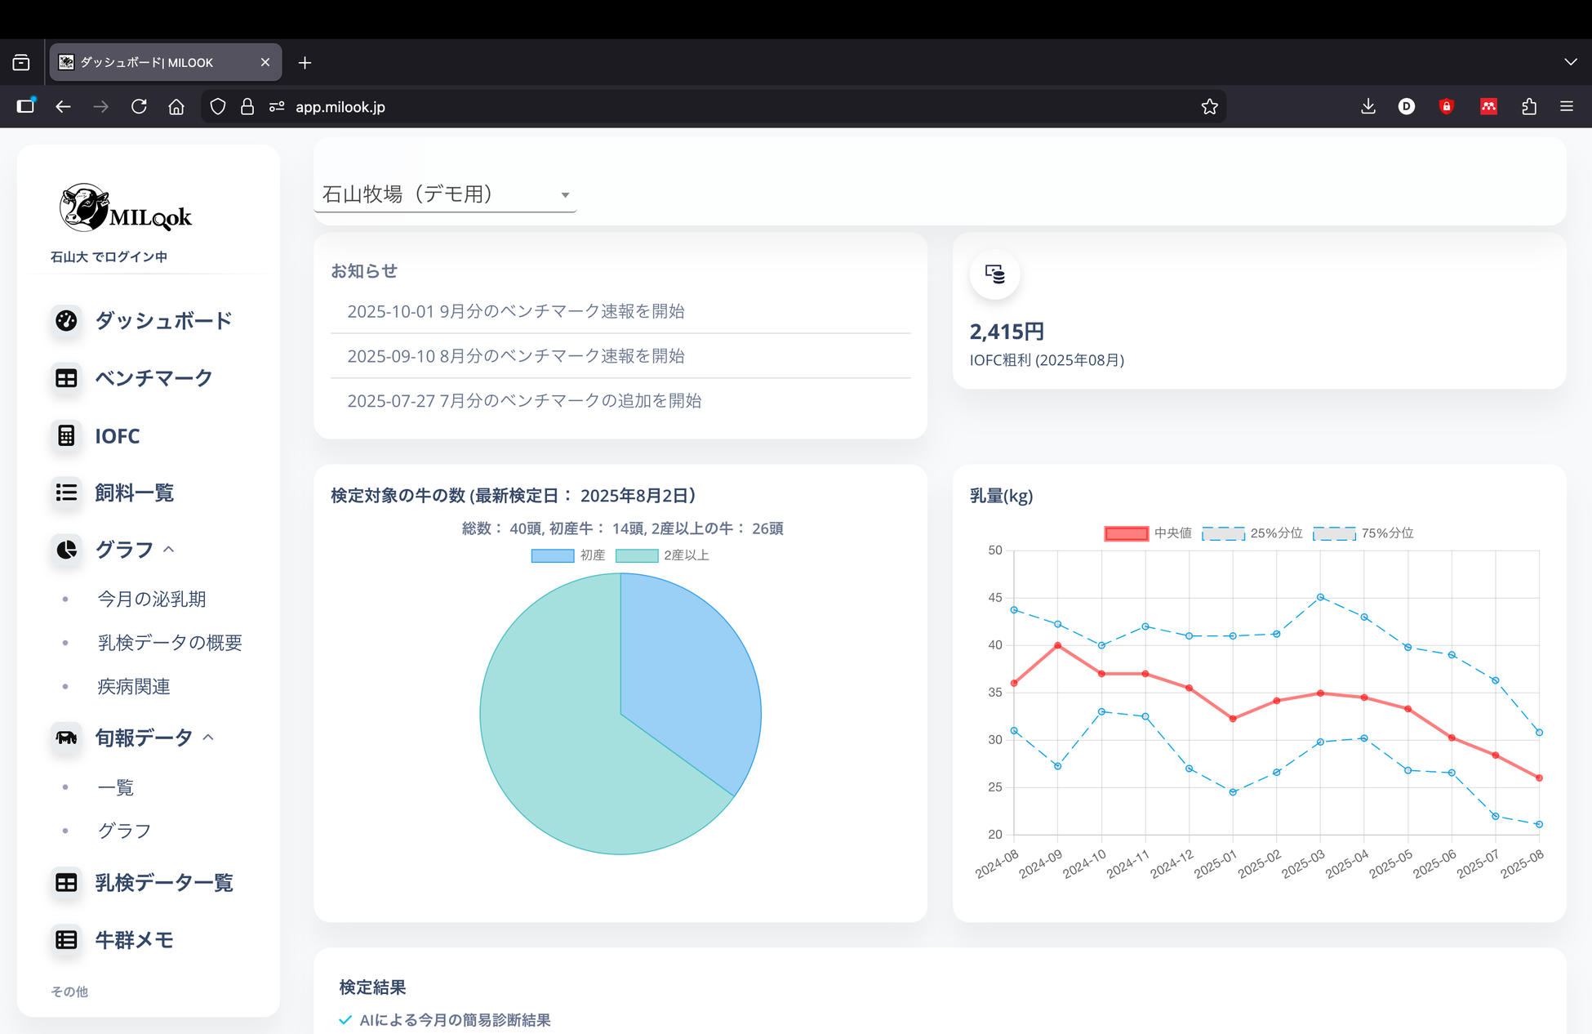Select 今月の泌乳期 in the sidebar

tap(152, 599)
